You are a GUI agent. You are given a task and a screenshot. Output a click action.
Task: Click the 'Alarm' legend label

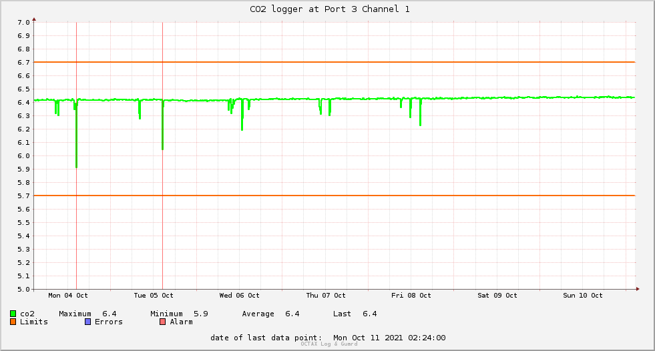pyautogui.click(x=182, y=322)
